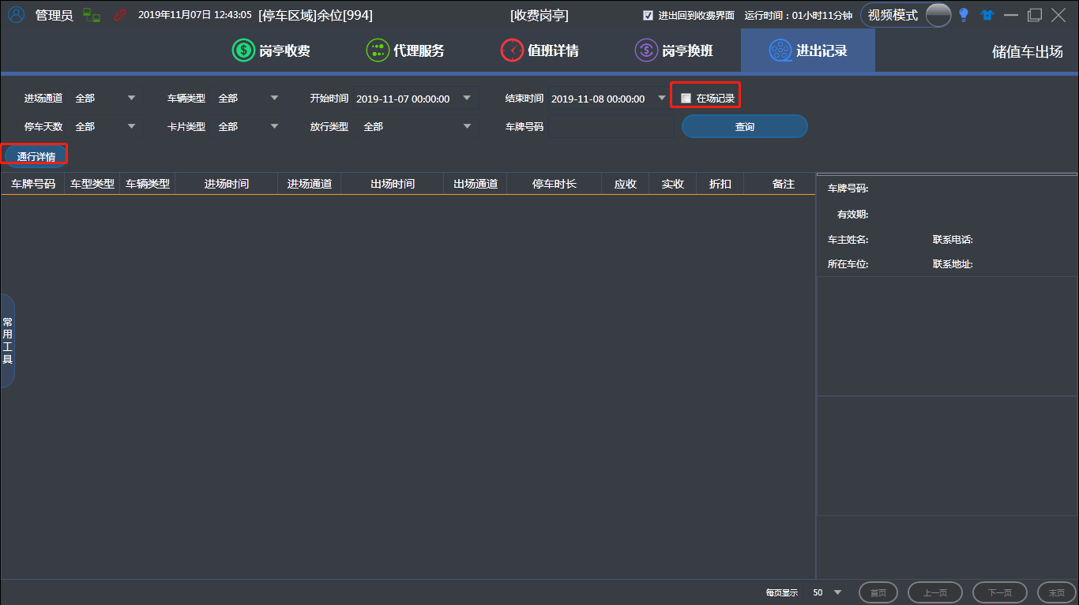Open the 岗亭换班 tab
1079x605 pixels.
674,50
